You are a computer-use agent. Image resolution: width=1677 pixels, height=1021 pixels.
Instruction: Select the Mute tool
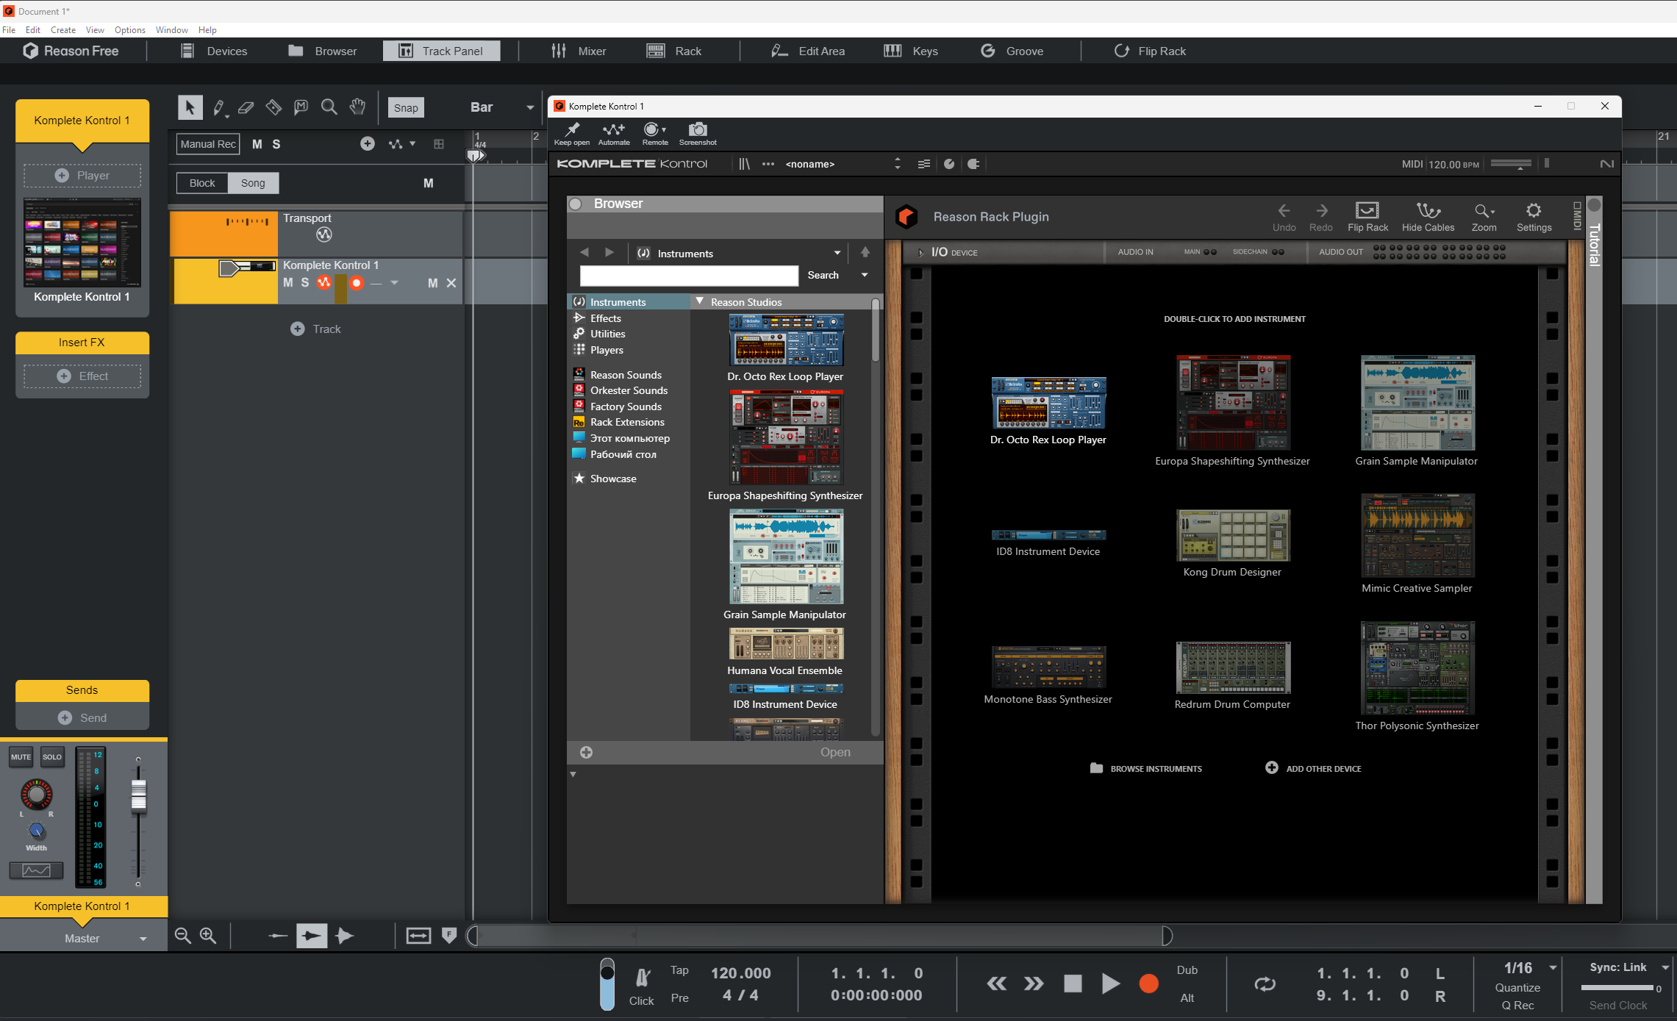coord(301,107)
